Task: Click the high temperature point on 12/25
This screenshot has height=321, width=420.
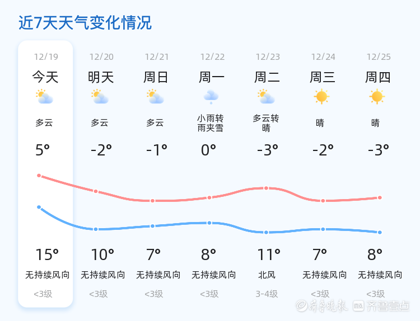Action: (x=380, y=197)
